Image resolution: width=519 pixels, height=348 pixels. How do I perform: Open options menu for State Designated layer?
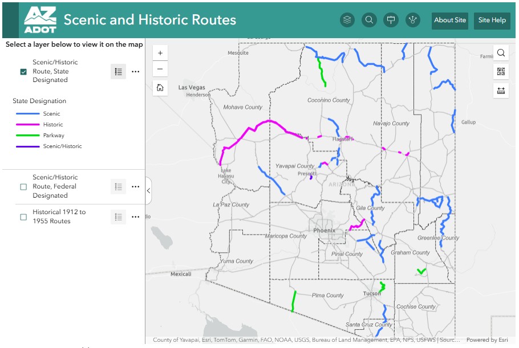coord(135,71)
